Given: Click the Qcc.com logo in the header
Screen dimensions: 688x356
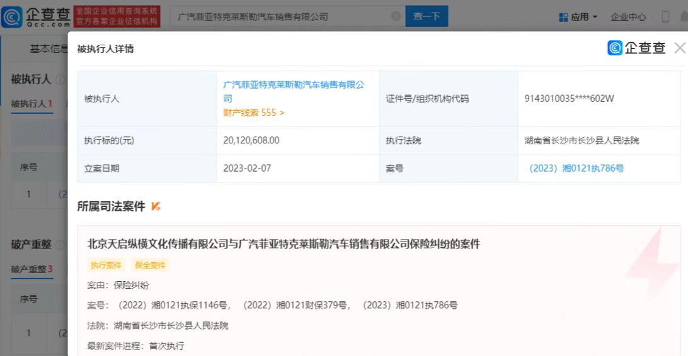Looking at the screenshot, I should point(36,16).
